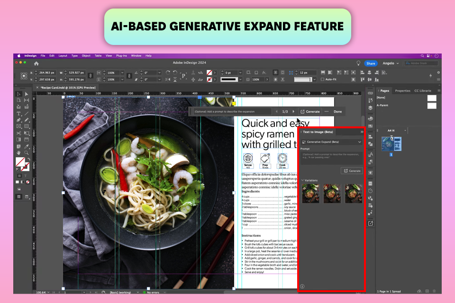Switch screen mode button in Tools panel

click(27, 197)
